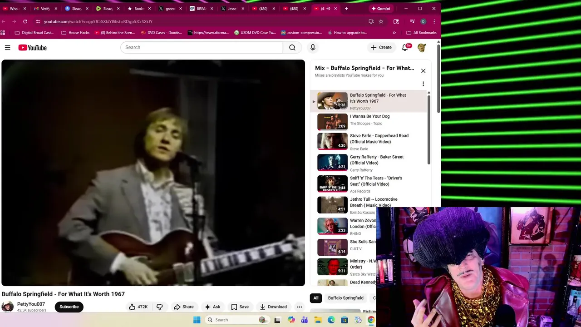
Task: Dislike the video with the thumbs-down icon
Action: click(x=160, y=307)
